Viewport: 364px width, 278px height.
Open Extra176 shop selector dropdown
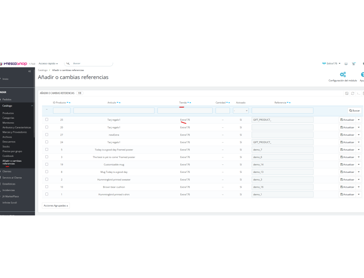click(333, 63)
